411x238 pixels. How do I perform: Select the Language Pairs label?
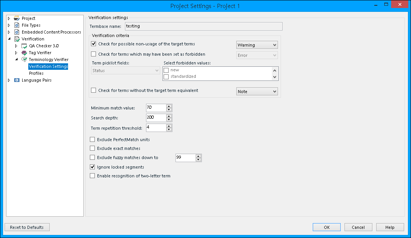pyautogui.click(x=36, y=80)
